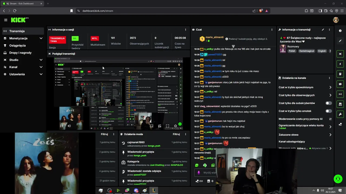Click Filtruj in Działania moda panel
The width and height of the screenshot is (346, 194).
coord(176,134)
